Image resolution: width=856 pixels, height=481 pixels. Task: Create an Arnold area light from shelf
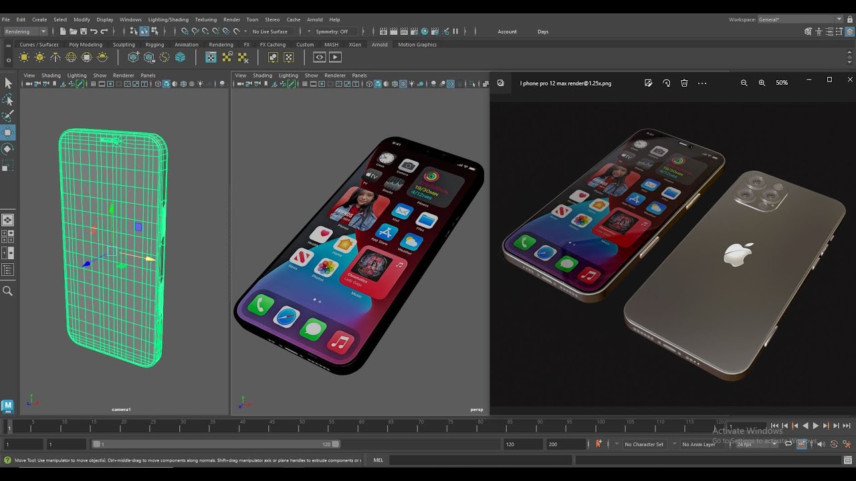click(24, 57)
